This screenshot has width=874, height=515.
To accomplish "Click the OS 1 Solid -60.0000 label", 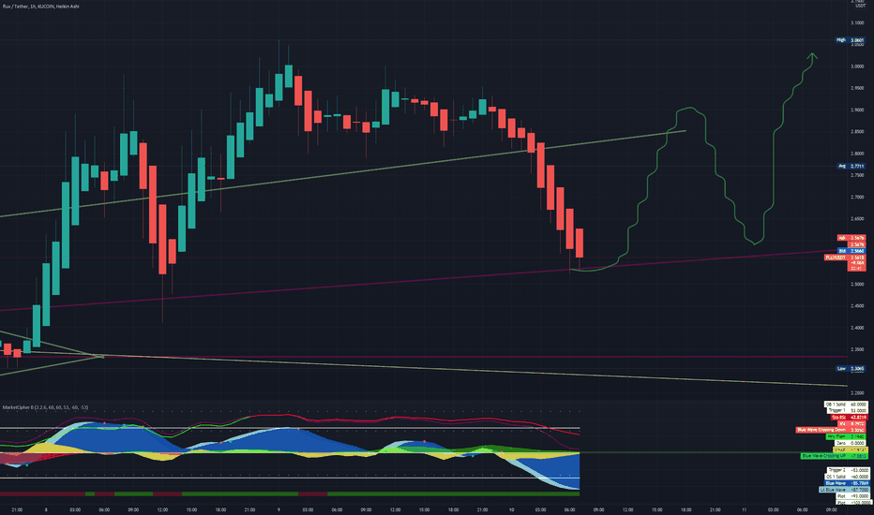I will coord(847,477).
